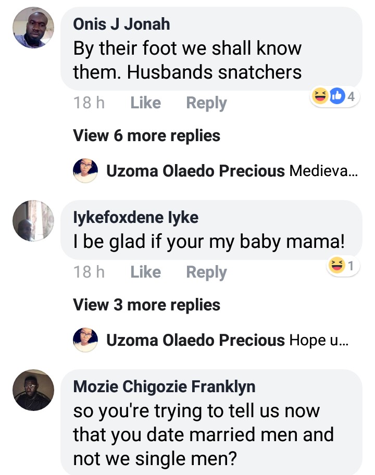
Task: Open the Onis J Jonah name link
Action: click(x=121, y=23)
